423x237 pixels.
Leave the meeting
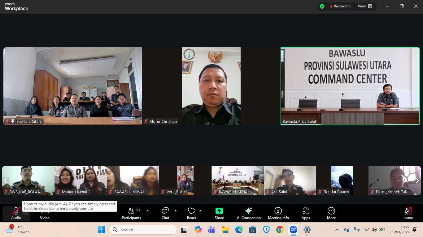tap(408, 213)
